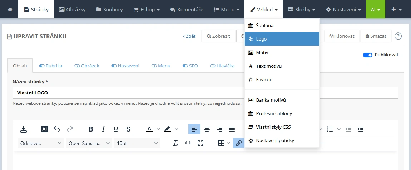Click the Bold formatting icon
The height and width of the screenshot is (170, 411).
[91, 129]
